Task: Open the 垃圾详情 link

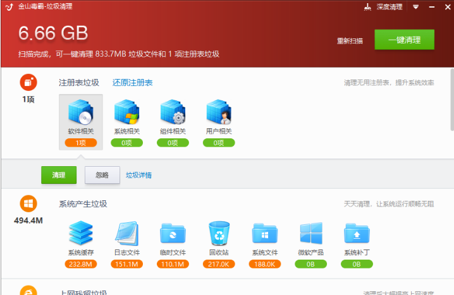Action: (x=138, y=175)
